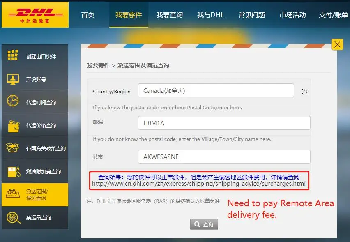
Task: Open the 创建出口快件 sidebar label
Action: tap(41, 56)
